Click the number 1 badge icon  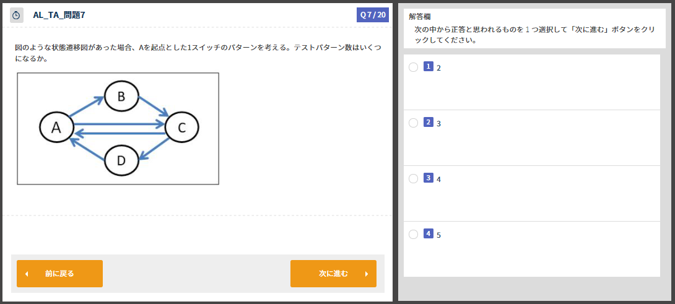click(429, 67)
